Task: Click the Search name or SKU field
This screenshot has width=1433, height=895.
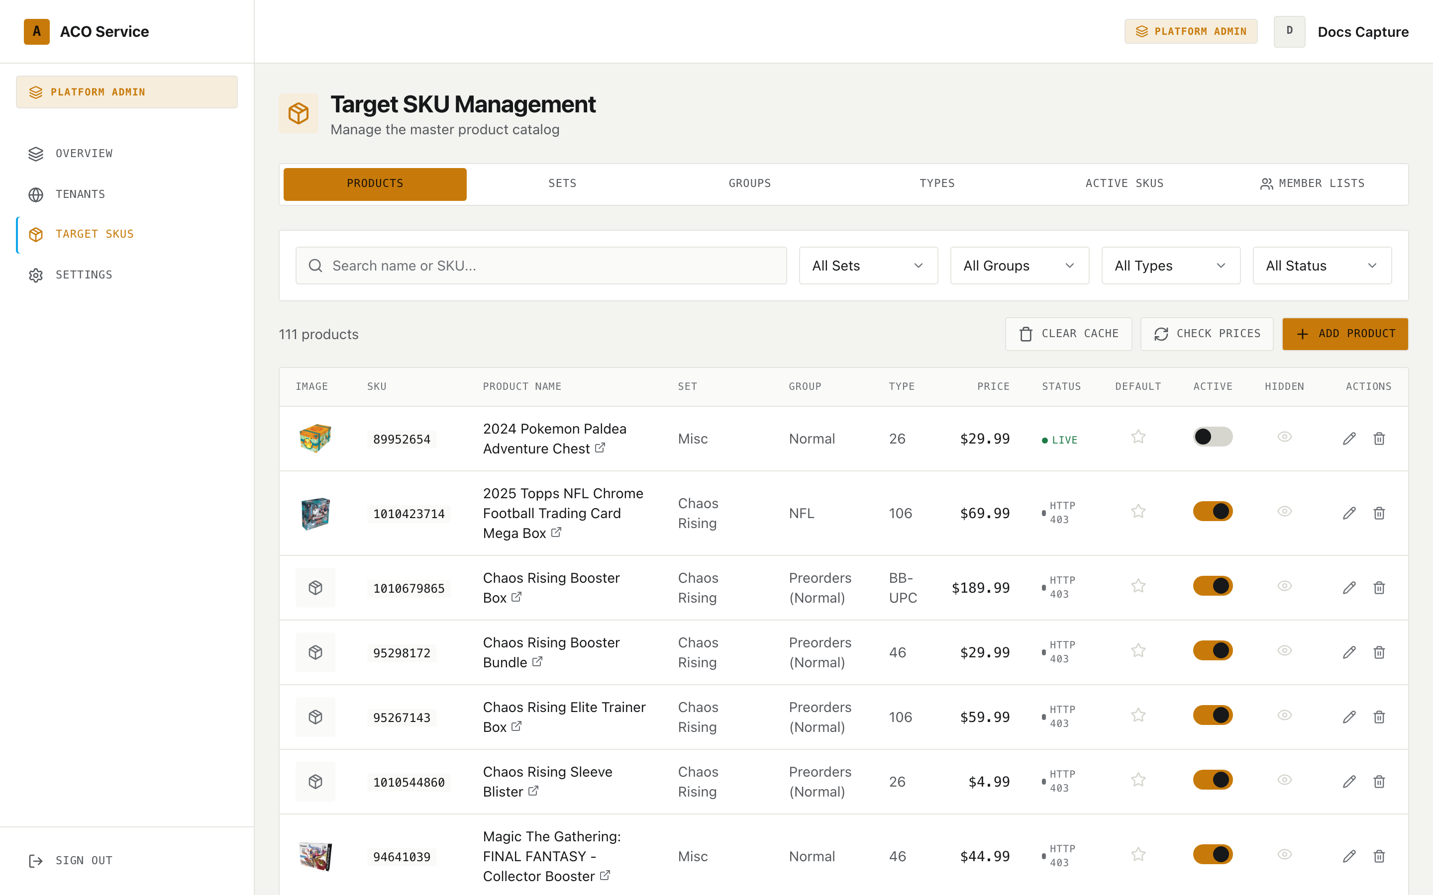Action: (541, 266)
